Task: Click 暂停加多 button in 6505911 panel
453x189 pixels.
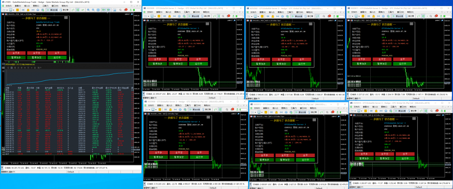Action: pos(362,63)
